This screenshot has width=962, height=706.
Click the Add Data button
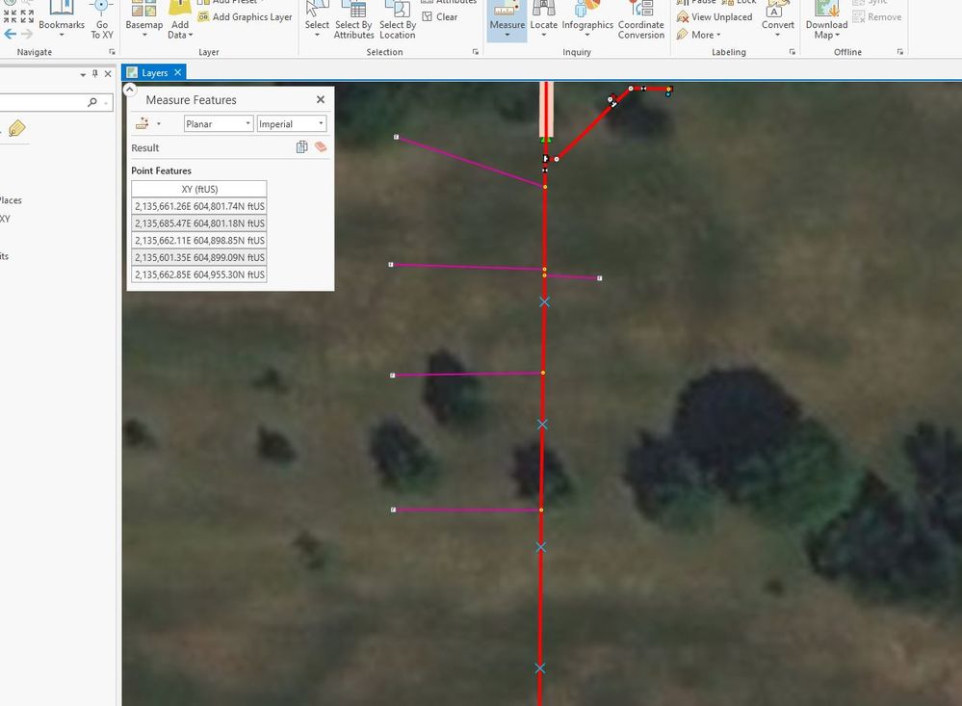pyautogui.click(x=180, y=19)
